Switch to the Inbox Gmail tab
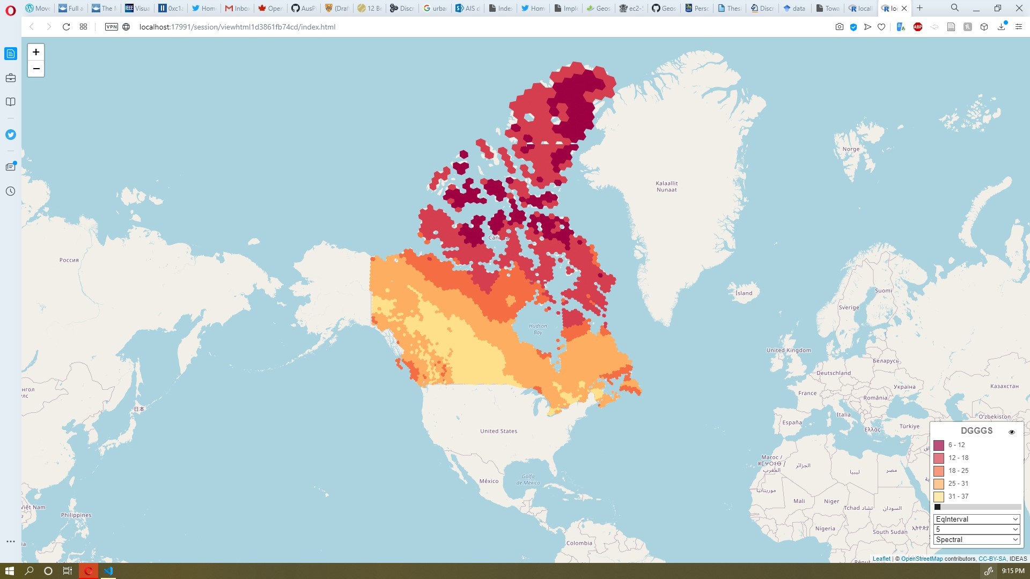 [237, 8]
